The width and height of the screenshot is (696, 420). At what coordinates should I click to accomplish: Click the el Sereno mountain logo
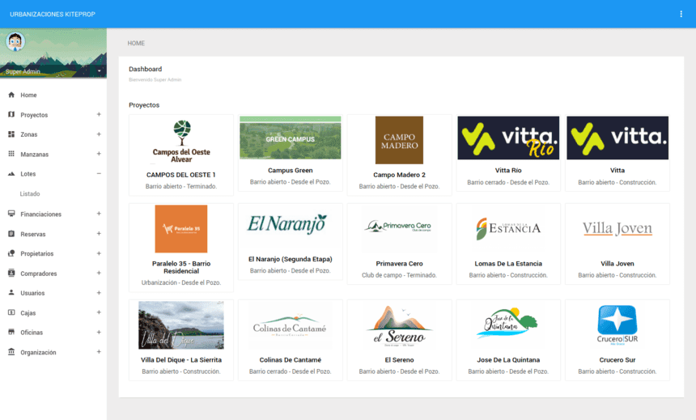[x=400, y=326]
